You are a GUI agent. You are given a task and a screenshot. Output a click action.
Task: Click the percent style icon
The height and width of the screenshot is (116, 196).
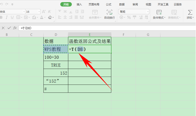[x=129, y=17]
